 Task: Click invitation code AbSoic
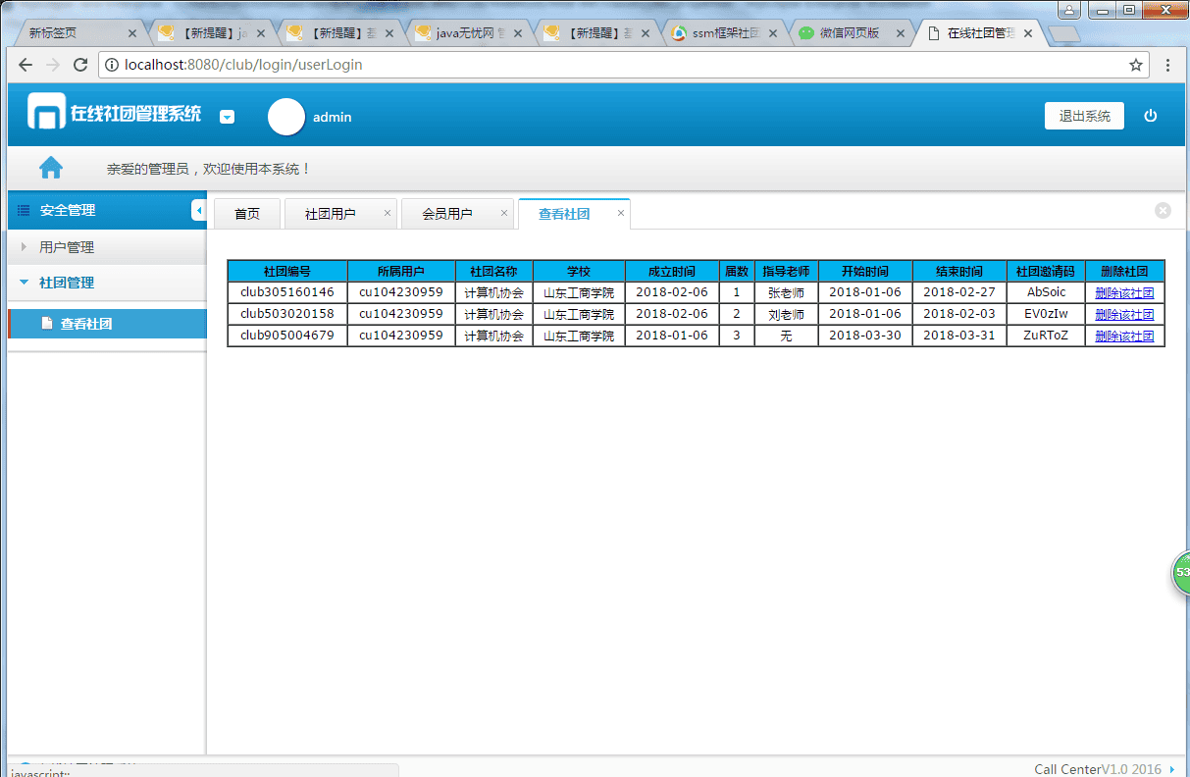coord(1046,292)
